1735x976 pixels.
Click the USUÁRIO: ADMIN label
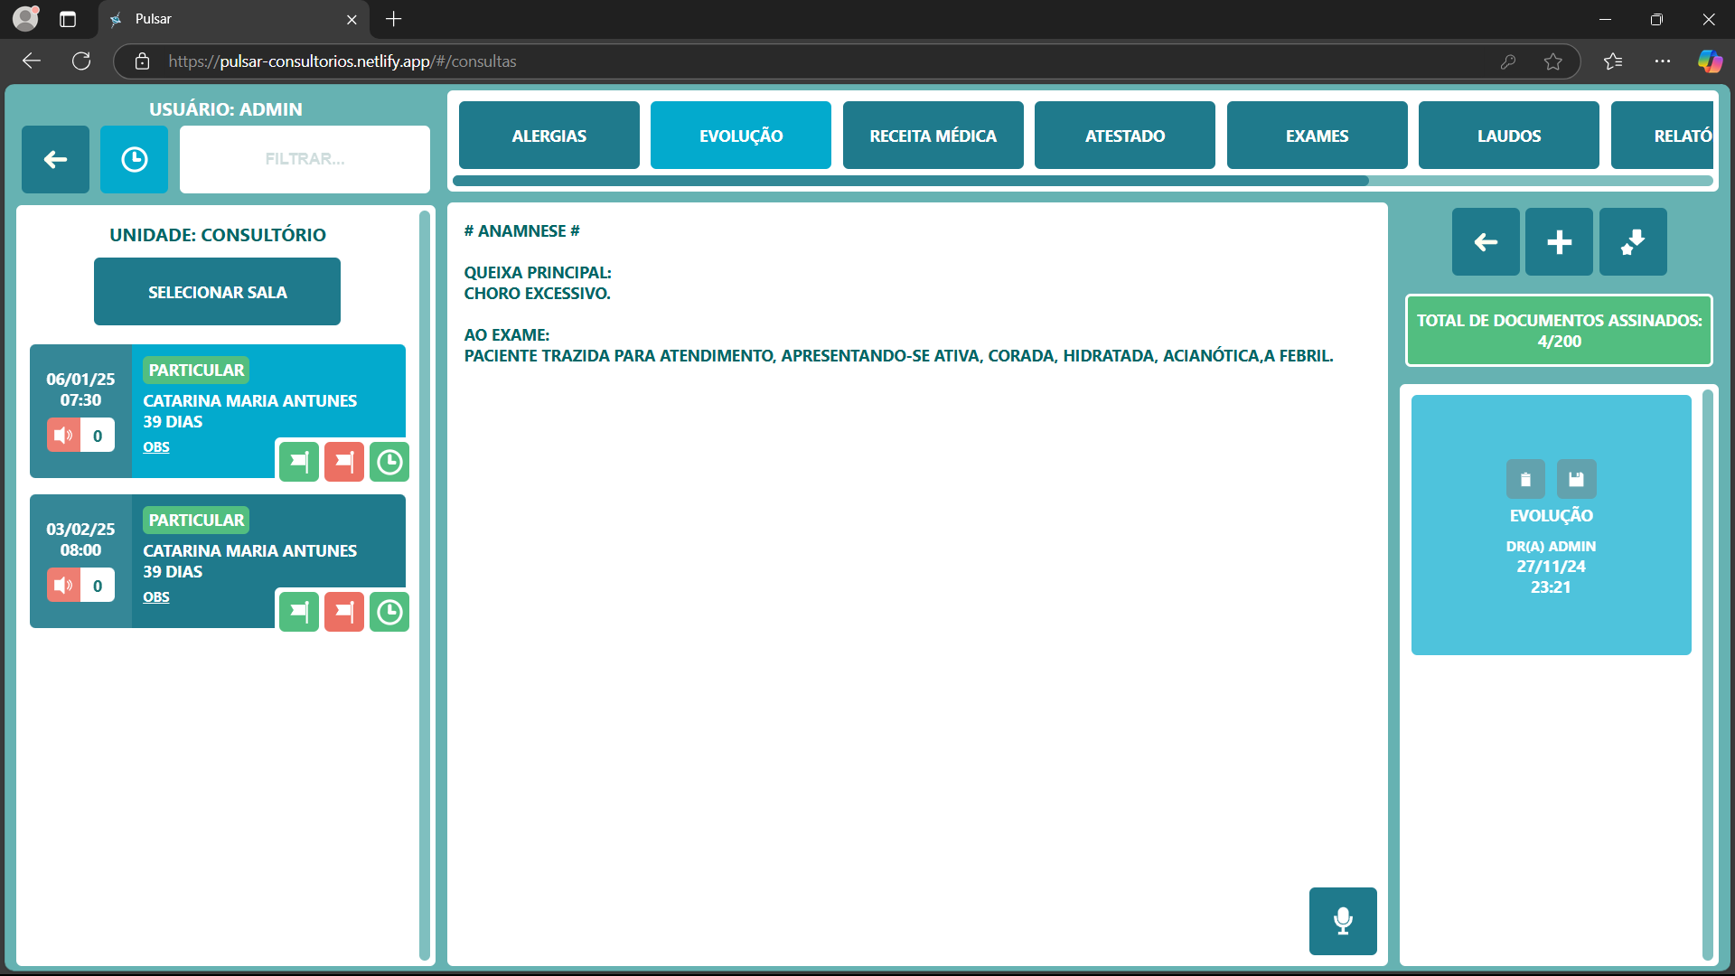226,109
